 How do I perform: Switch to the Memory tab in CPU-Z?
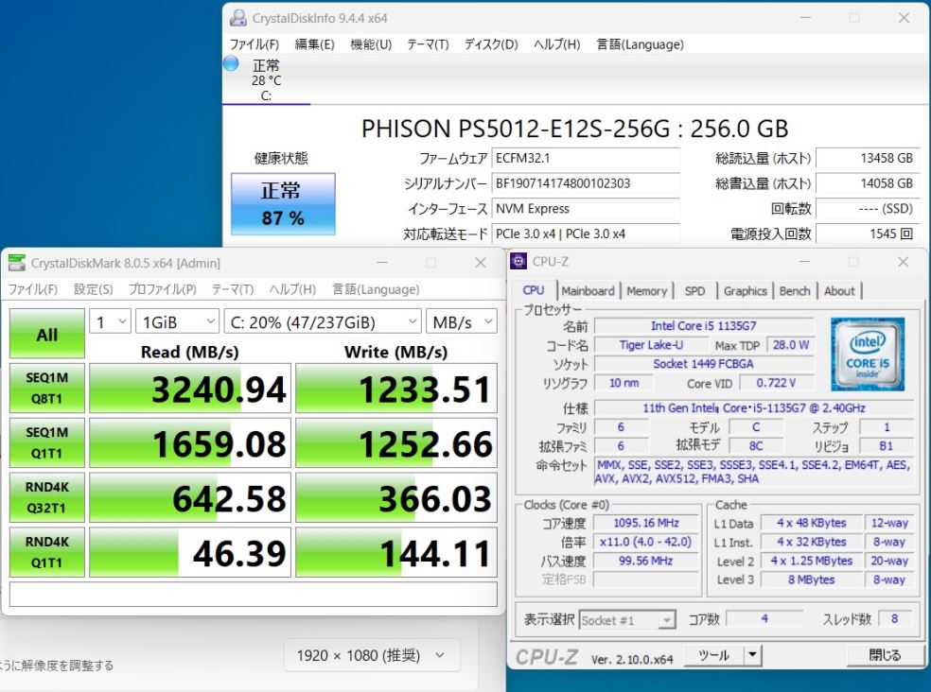646,291
